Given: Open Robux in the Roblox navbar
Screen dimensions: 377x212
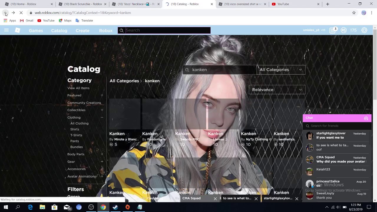Looking at the screenshot, I should tap(106, 31).
